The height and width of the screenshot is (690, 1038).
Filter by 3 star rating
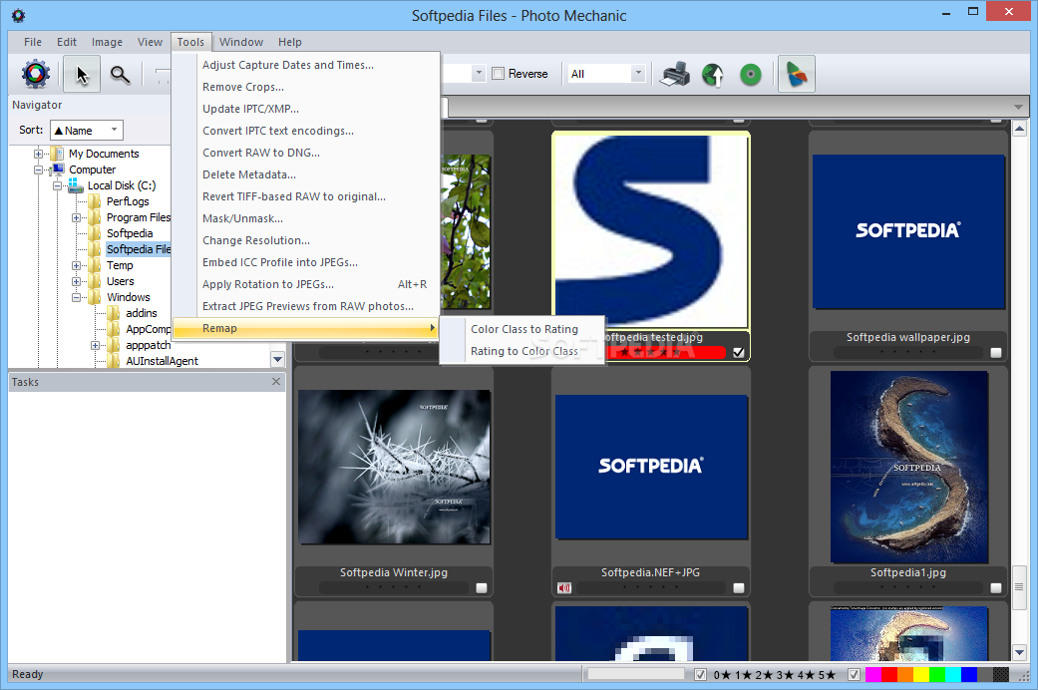[785, 675]
